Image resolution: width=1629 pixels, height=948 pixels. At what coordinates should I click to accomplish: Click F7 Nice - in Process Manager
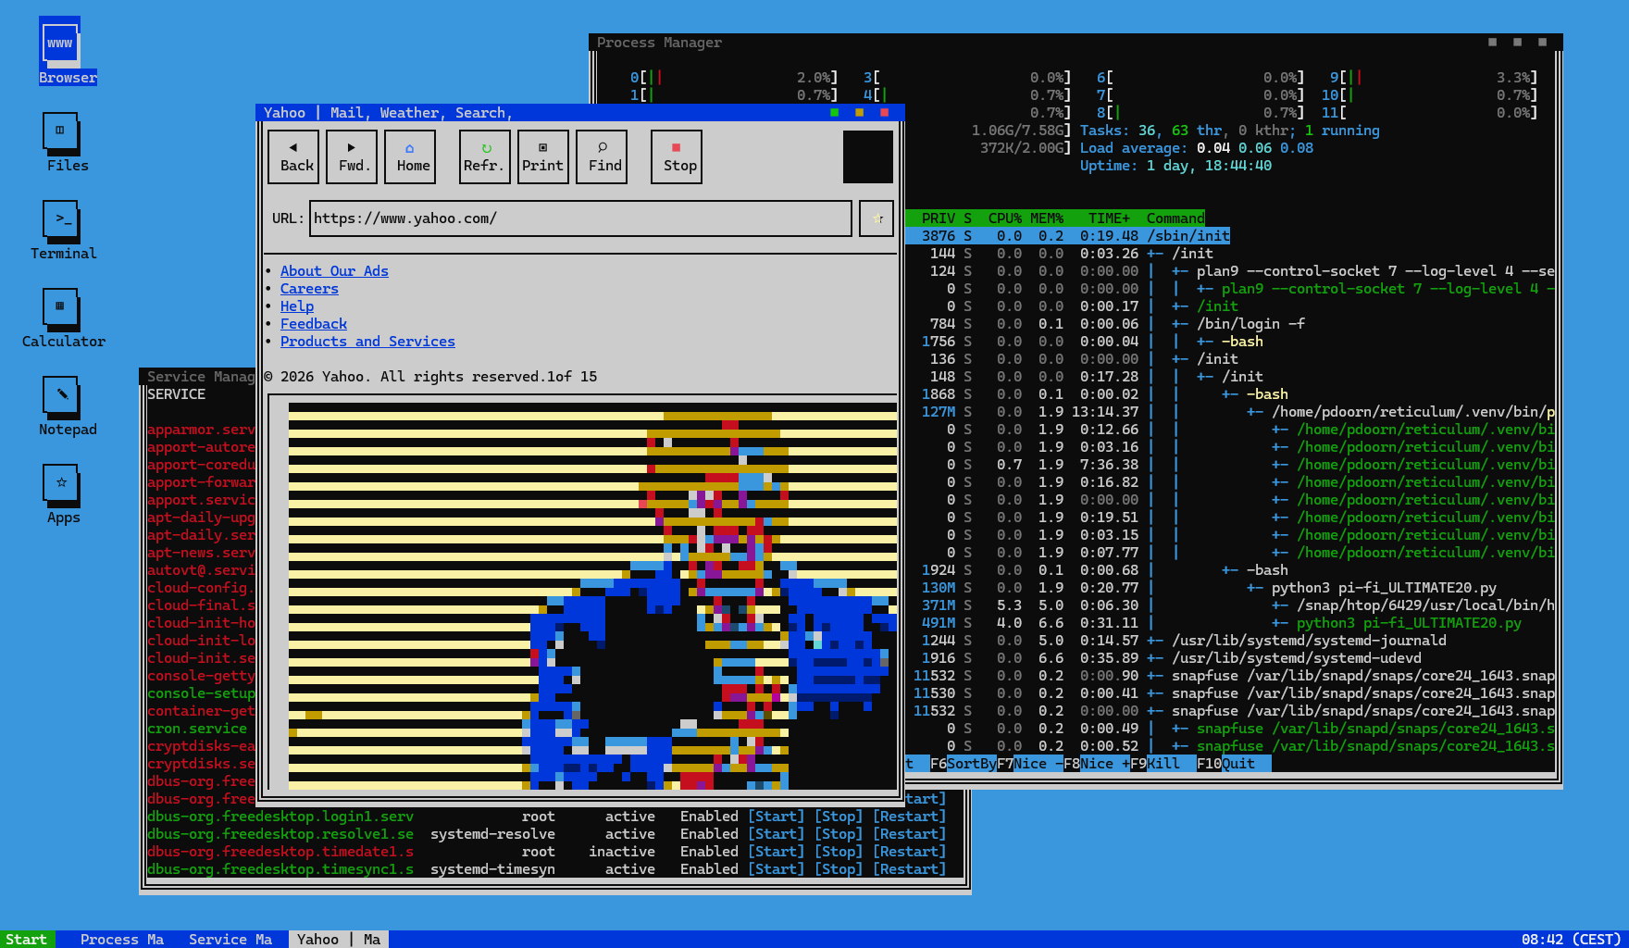coord(1030,764)
